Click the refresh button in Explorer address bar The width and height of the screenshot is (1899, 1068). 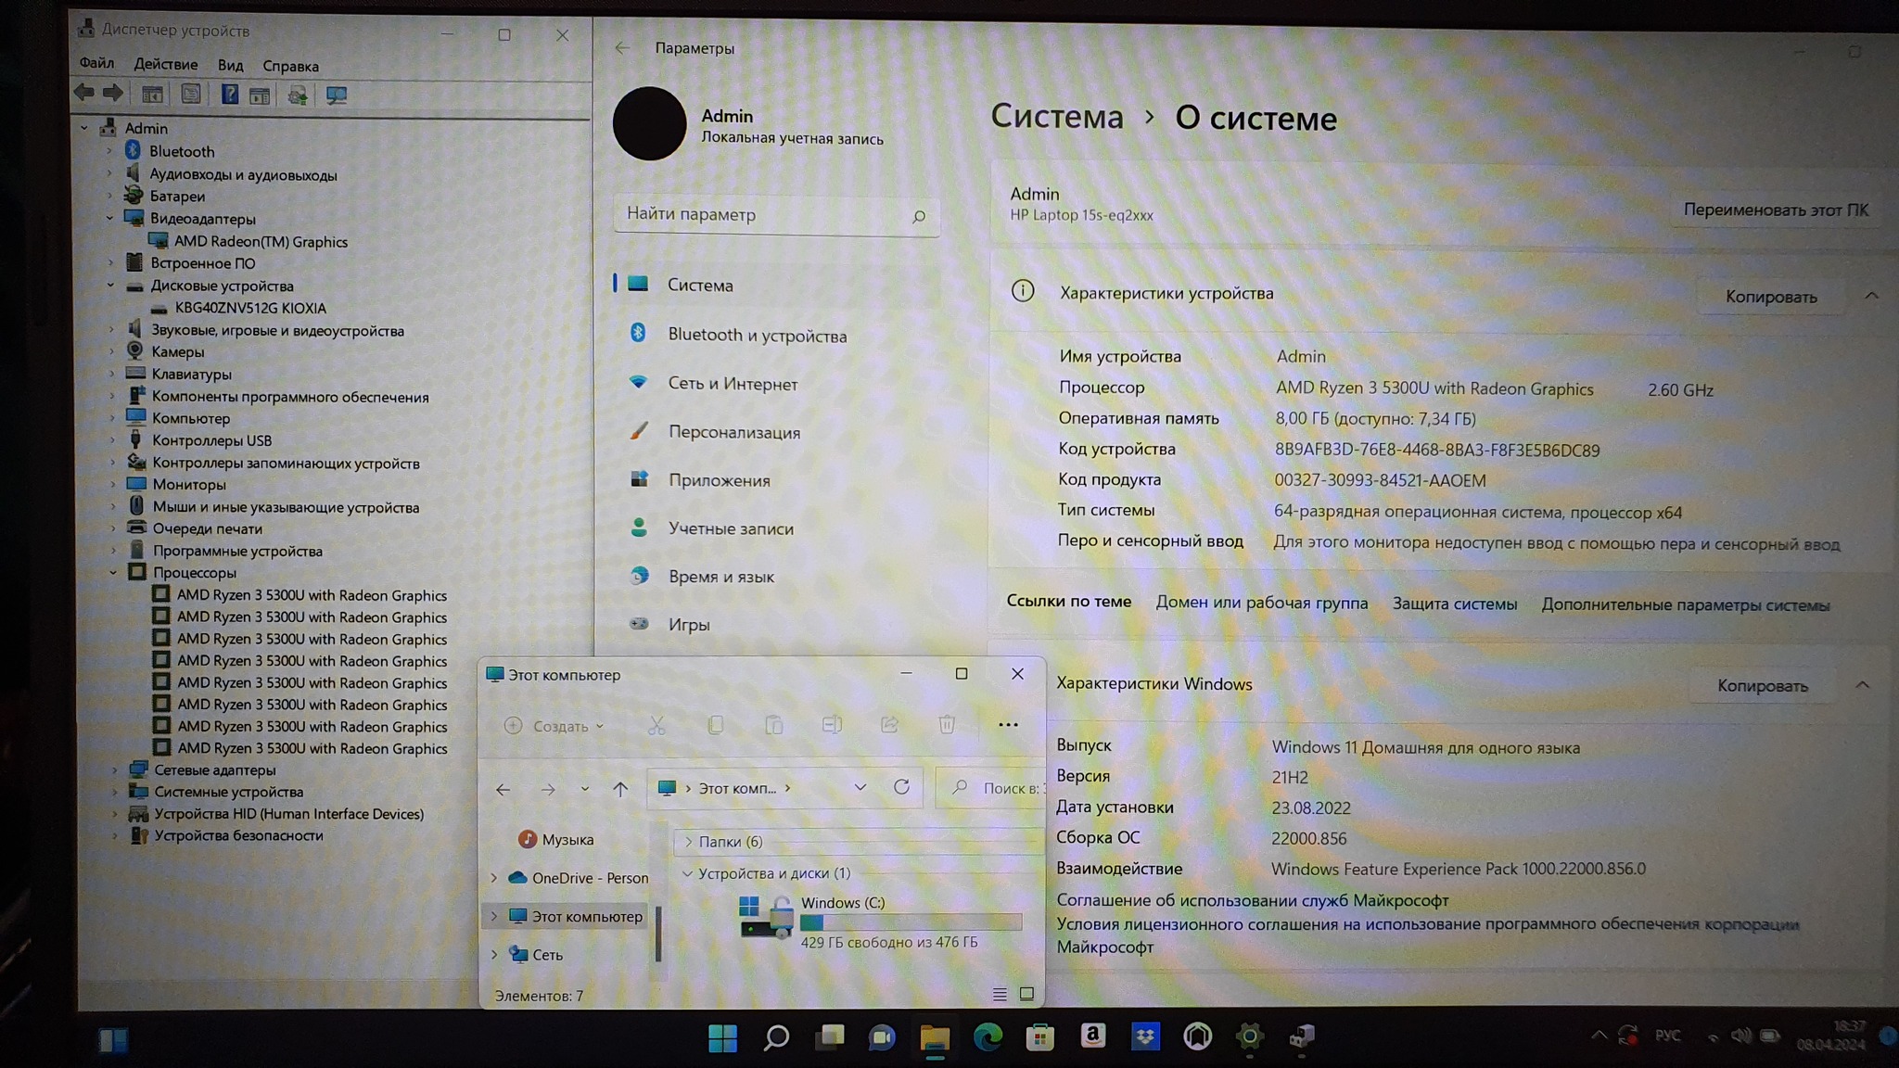coord(901,787)
